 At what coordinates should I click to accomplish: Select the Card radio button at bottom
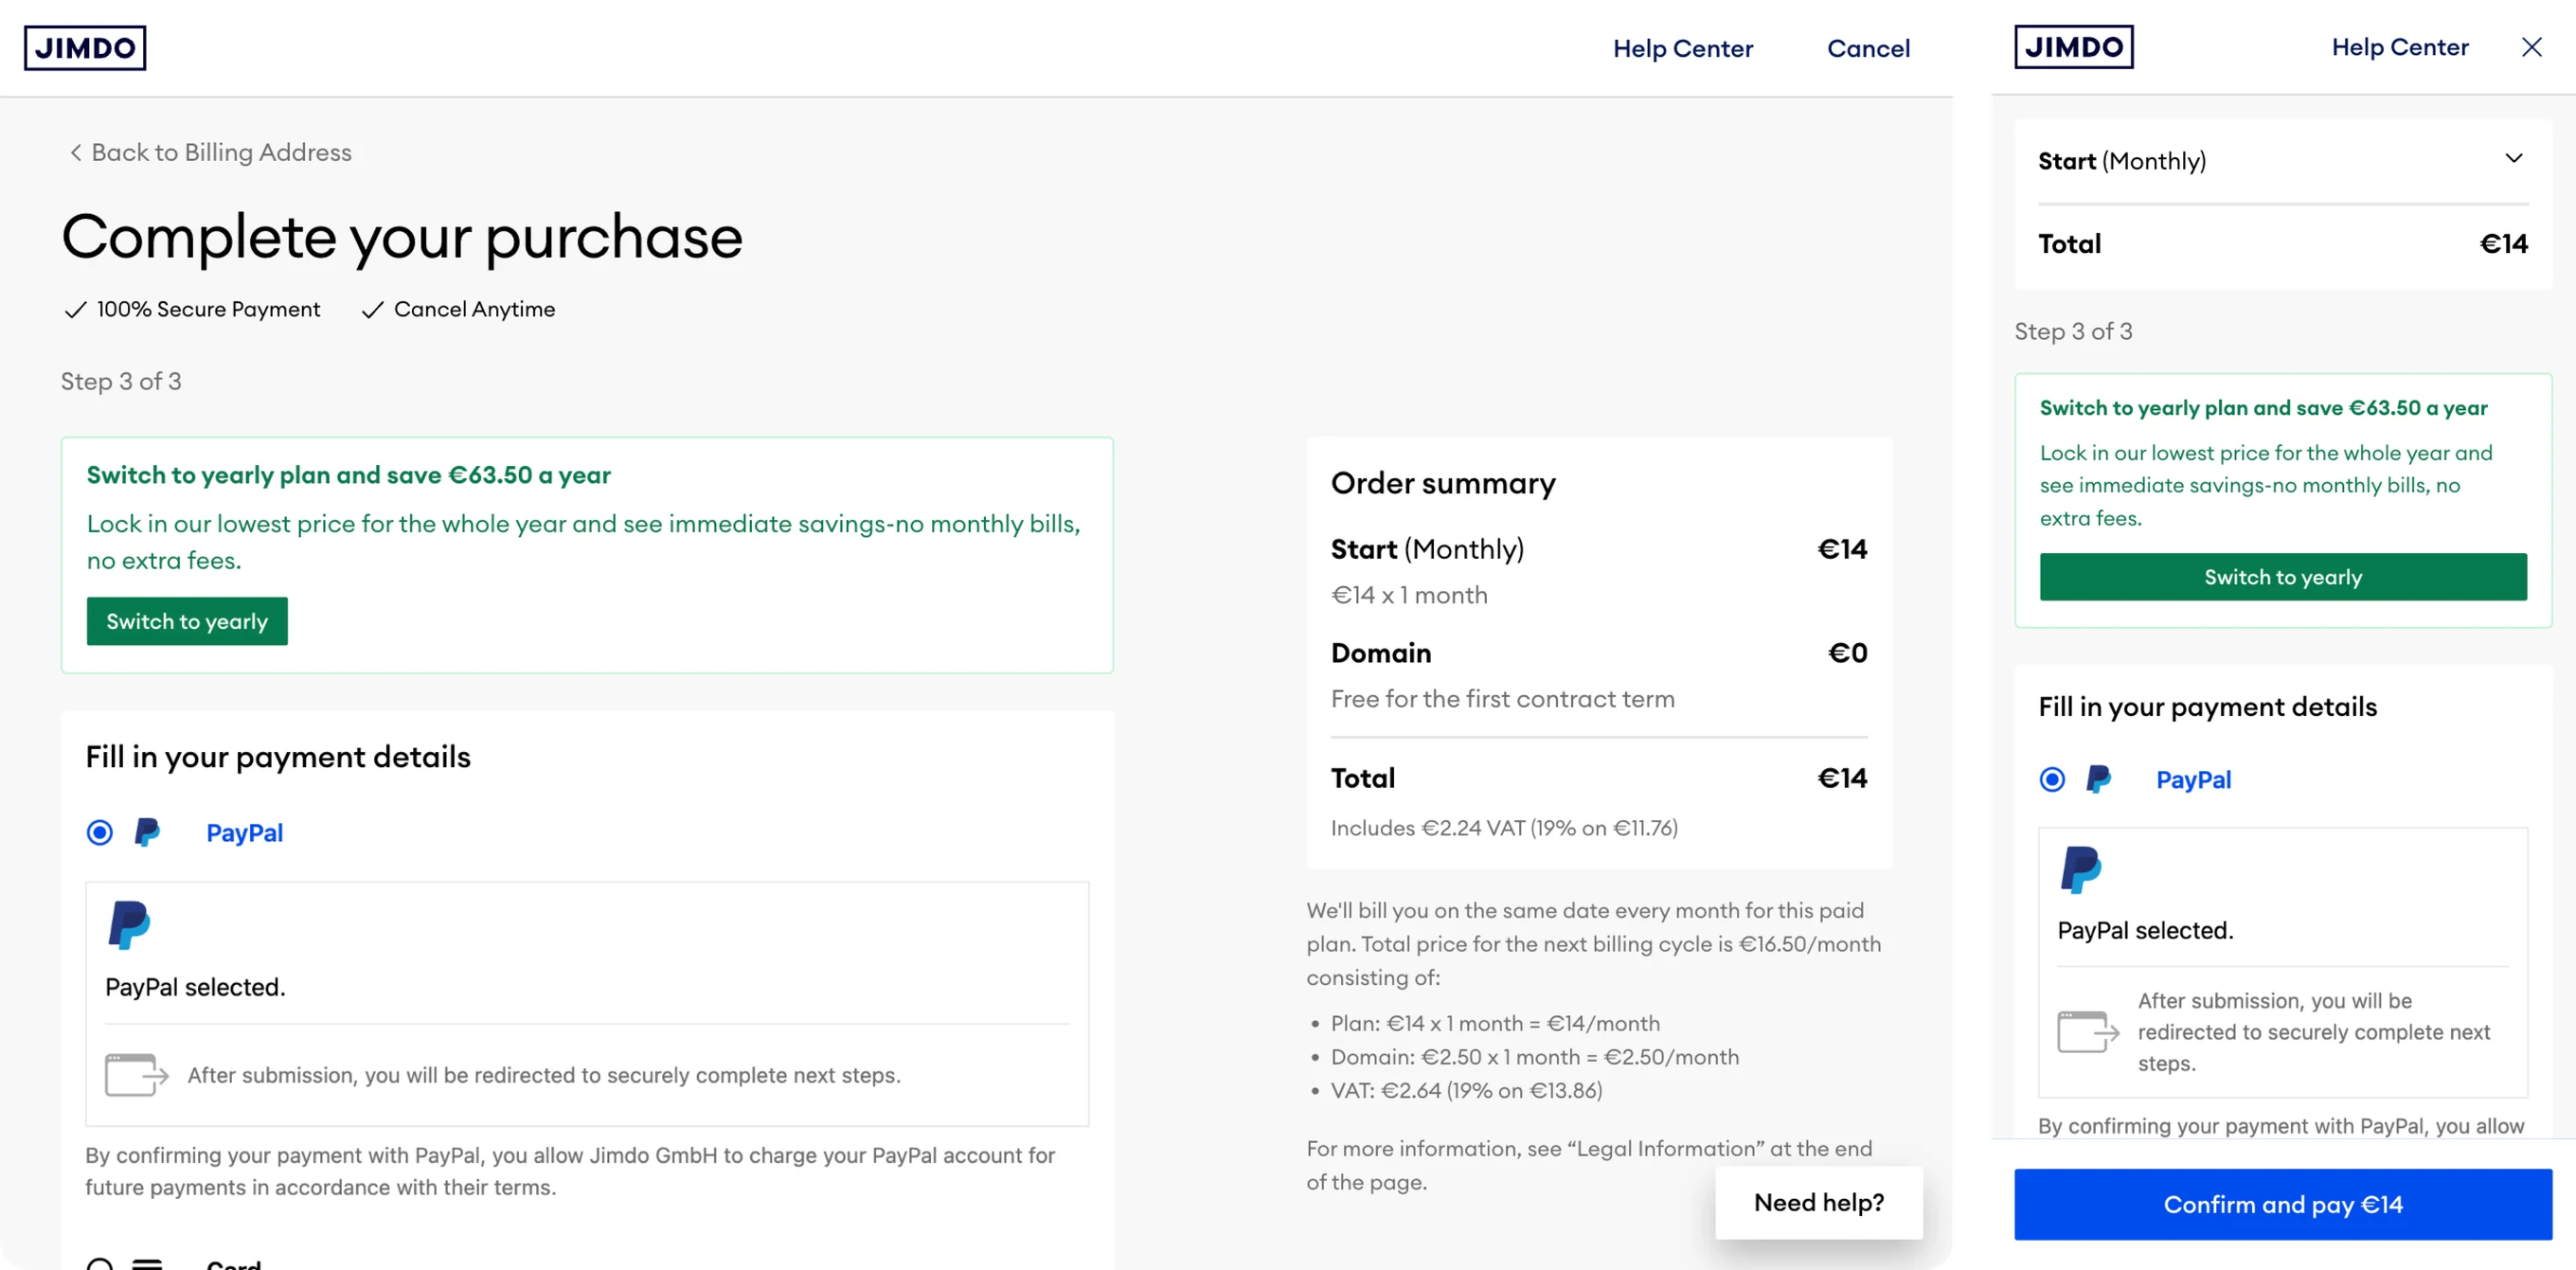(x=100, y=1264)
